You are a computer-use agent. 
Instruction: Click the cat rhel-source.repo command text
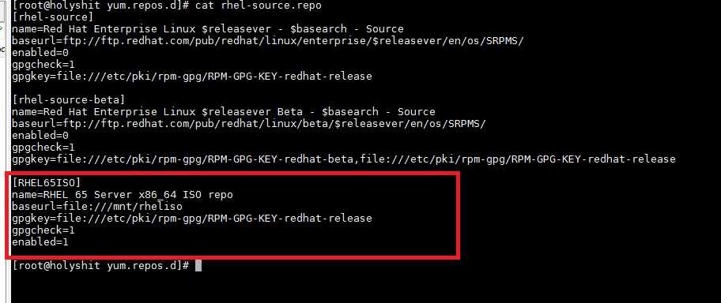pos(258,6)
